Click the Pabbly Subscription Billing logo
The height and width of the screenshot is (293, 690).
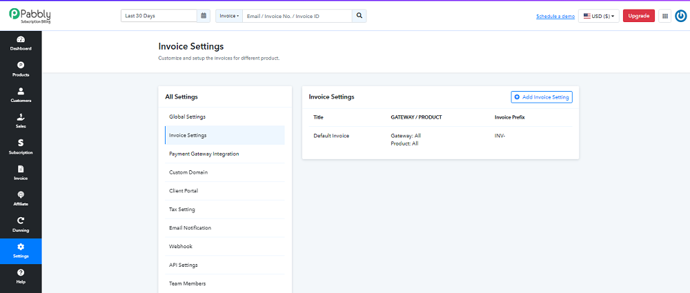click(x=30, y=15)
